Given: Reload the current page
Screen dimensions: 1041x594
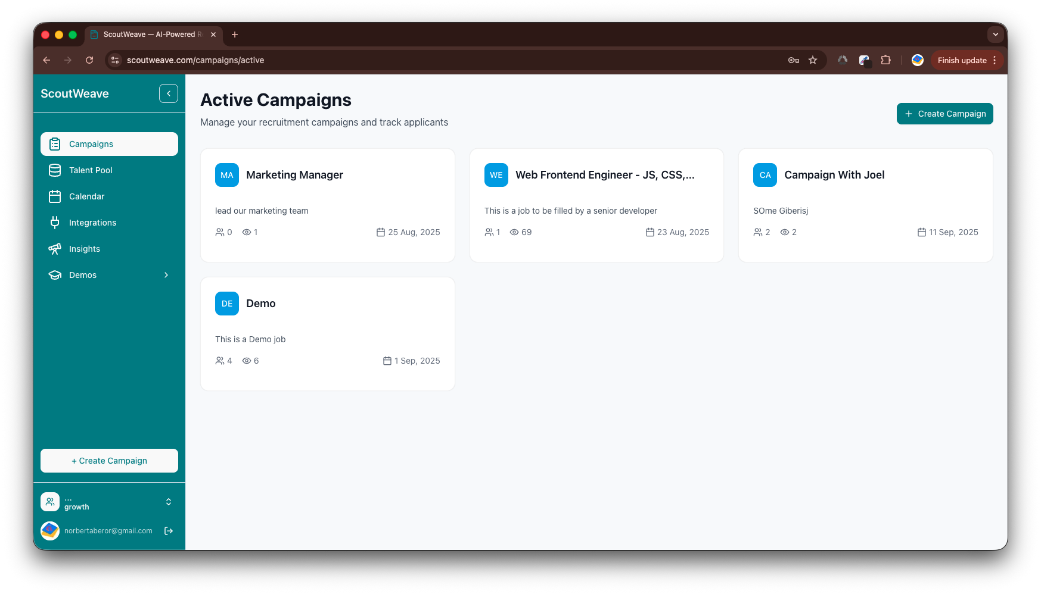Looking at the screenshot, I should click(x=89, y=60).
